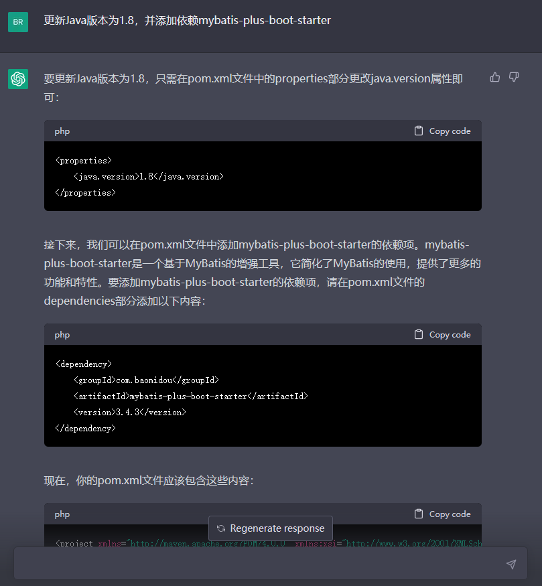This screenshot has width=542, height=586.
Task: Click the version 3.4.3 code line
Action: pyautogui.click(x=130, y=413)
